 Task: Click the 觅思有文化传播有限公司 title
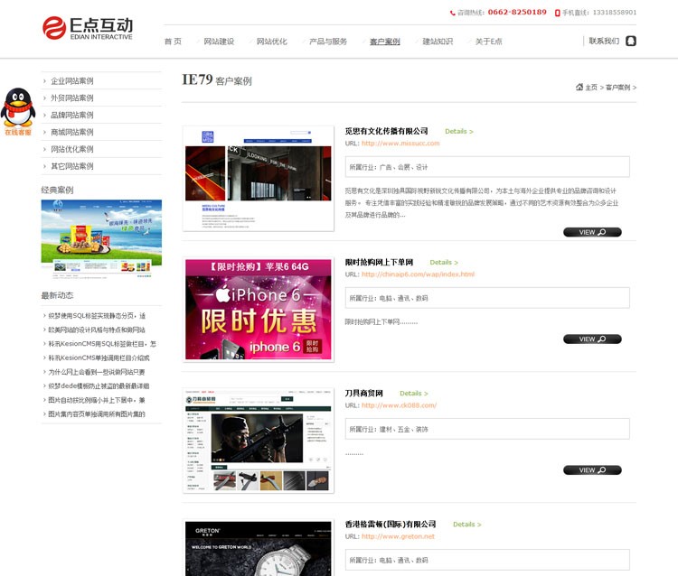386,131
